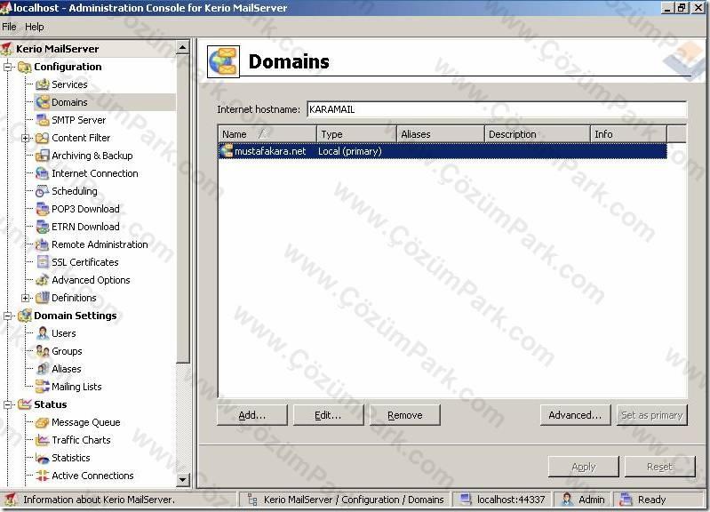Sort by the Name column header

267,134
